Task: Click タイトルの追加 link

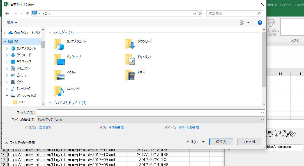Action: pos(189,127)
